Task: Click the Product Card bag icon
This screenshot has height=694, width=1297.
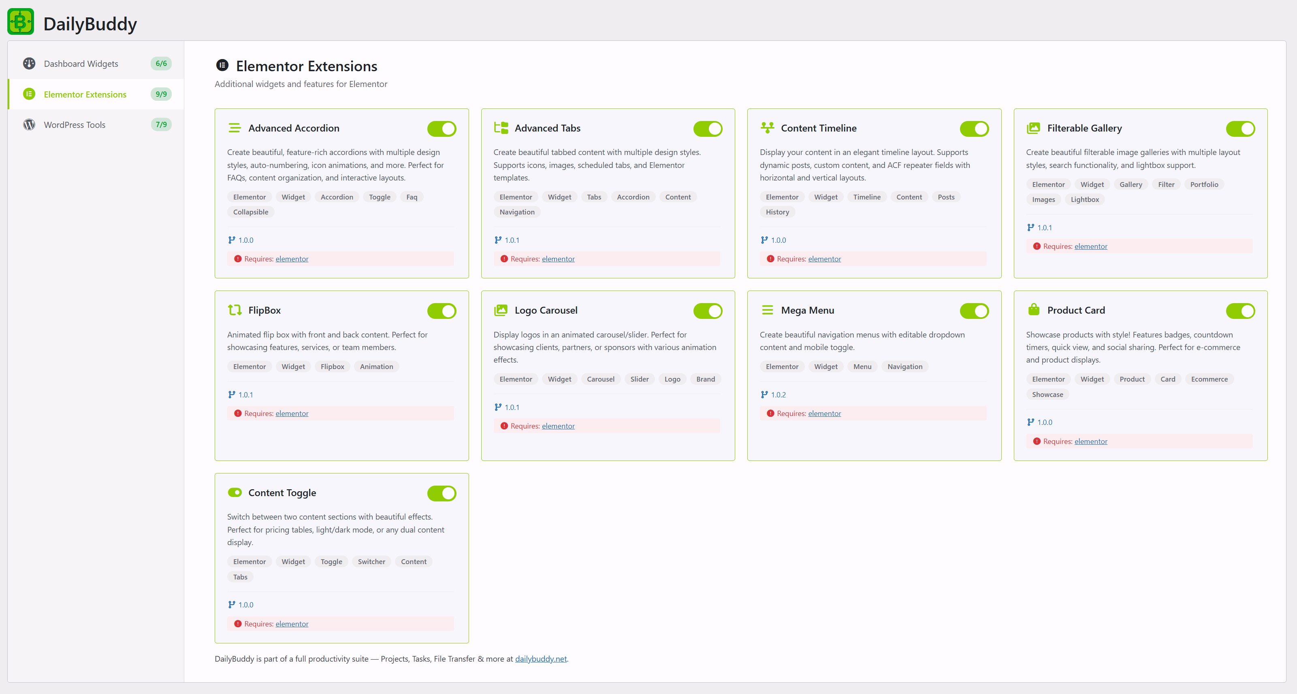Action: coord(1033,310)
